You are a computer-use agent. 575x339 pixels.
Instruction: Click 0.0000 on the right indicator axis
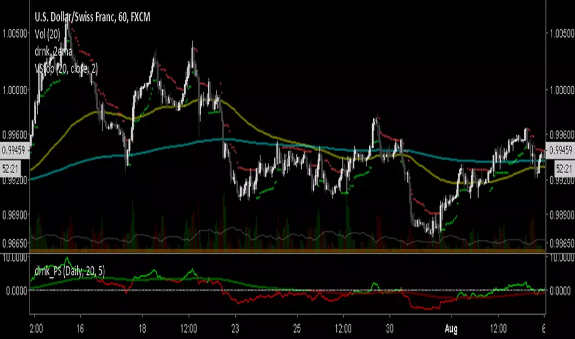(x=560, y=291)
